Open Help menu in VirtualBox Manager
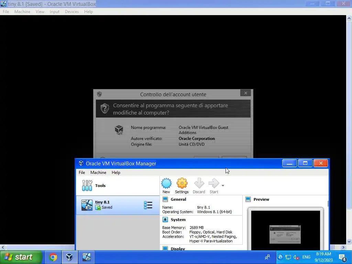Image resolution: width=352 pixels, height=264 pixels. tap(116, 173)
